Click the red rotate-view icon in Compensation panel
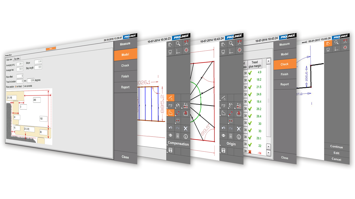This screenshot has height=199, width=355. click(186, 43)
